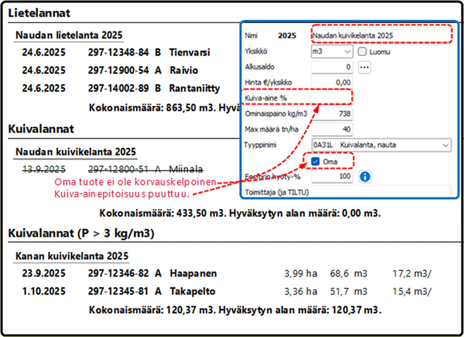The width and height of the screenshot is (464, 337).
Task: Click the Haapanen parcel row
Action: [x=193, y=273]
